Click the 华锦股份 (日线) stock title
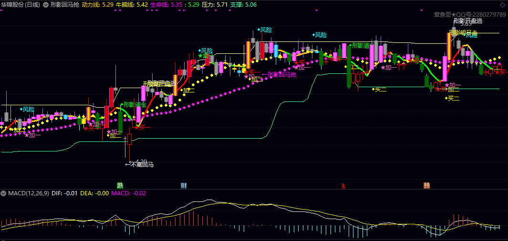This screenshot has height=241, width=508. point(21,5)
